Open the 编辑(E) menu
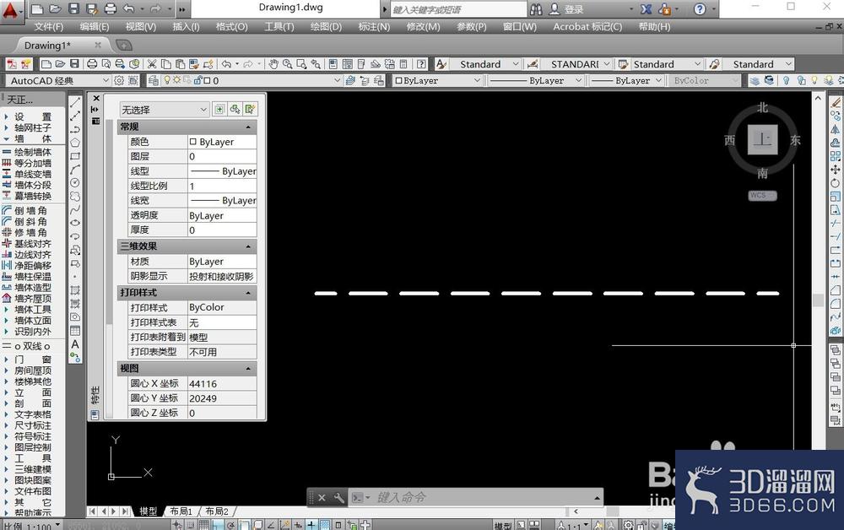The height and width of the screenshot is (530, 844). [95, 26]
